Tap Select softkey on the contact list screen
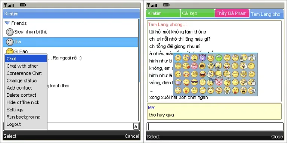This screenshot has height=143, width=287. tap(10, 136)
